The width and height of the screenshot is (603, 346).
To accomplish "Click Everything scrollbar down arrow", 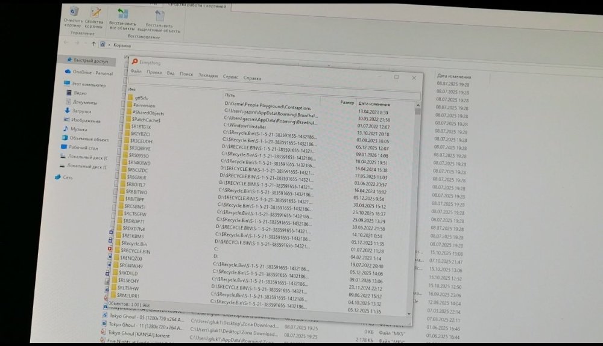I will tap(409, 313).
